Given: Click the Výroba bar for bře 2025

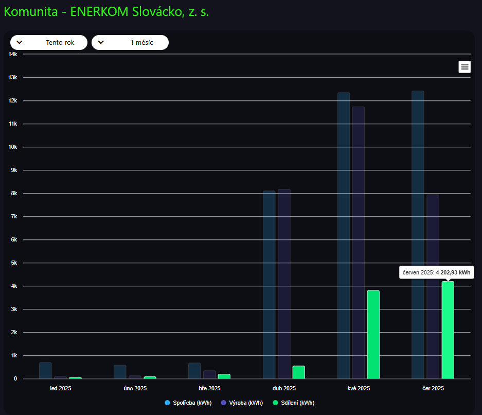Looking at the screenshot, I should coord(209,375).
